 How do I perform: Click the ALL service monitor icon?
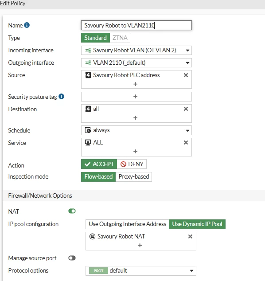[x=88, y=142]
